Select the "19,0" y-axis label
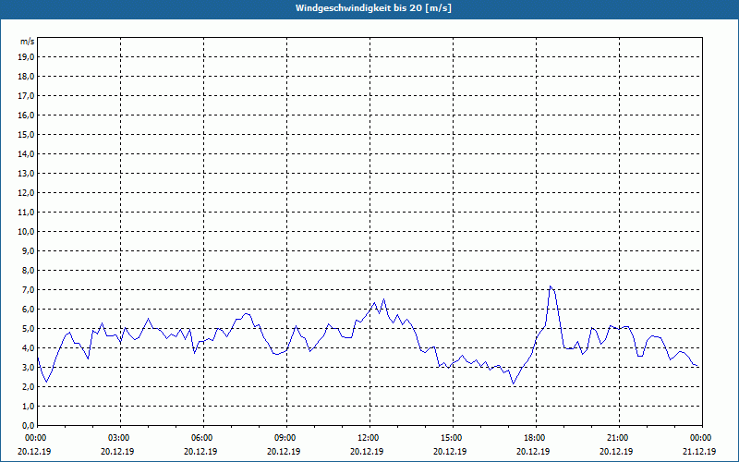The width and height of the screenshot is (739, 462). pos(26,57)
